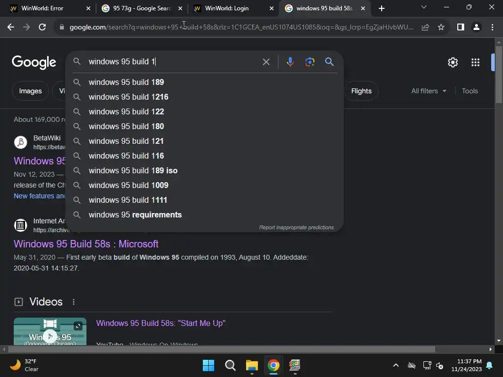Share this page from the address bar
The width and height of the screenshot is (503, 377).
point(425,27)
